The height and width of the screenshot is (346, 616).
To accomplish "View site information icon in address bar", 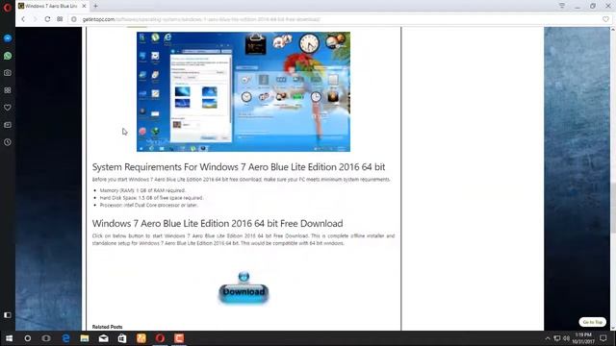I will 74,19.
